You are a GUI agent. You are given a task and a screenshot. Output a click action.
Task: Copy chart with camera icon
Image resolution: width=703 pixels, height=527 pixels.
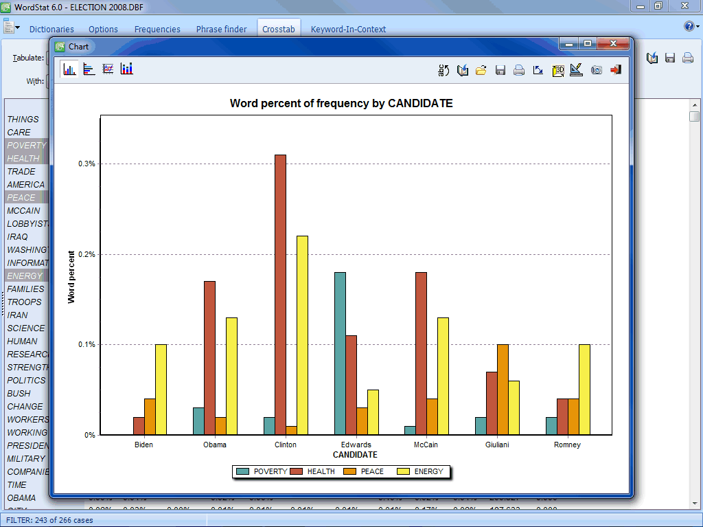point(596,70)
